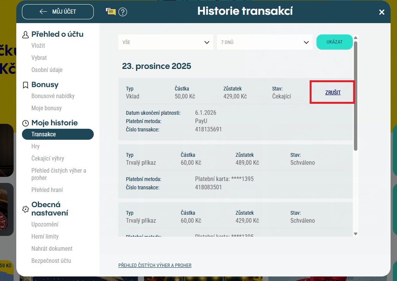This screenshot has height=281, width=397.
Task: Open Bonusové nabídky menu item
Action: point(53,96)
